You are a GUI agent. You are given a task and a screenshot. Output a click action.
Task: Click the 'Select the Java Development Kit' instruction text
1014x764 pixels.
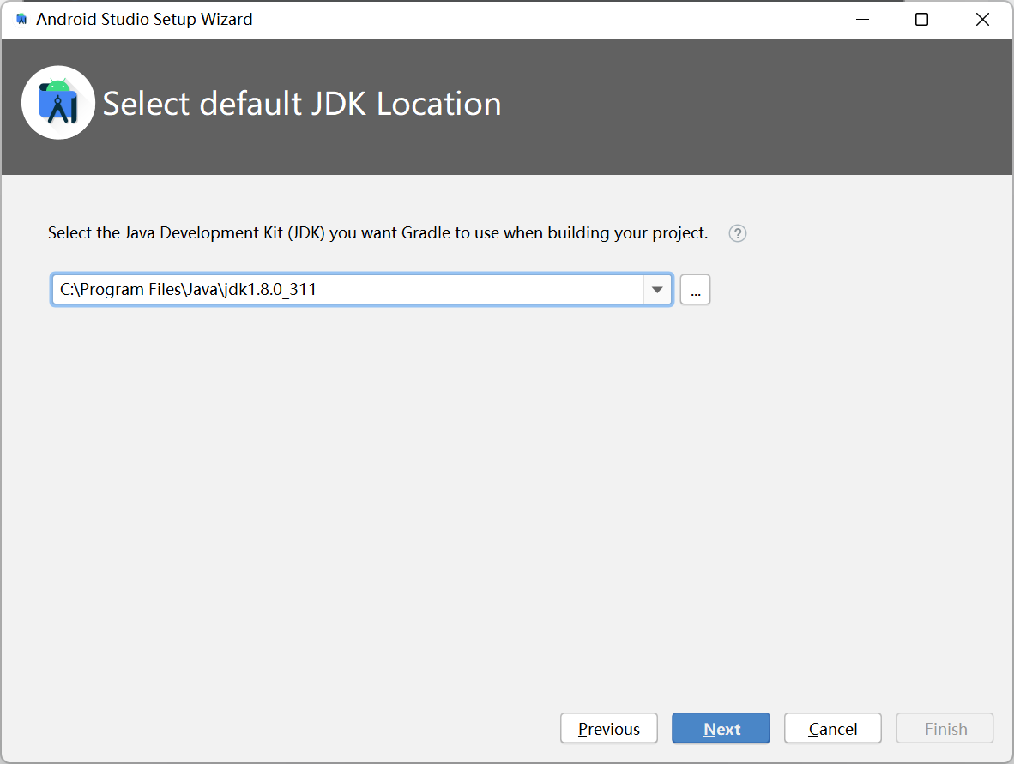pos(378,233)
